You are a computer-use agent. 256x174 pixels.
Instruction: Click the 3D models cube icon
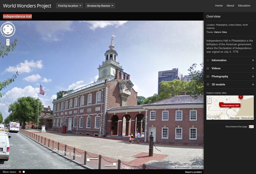pos(208,84)
